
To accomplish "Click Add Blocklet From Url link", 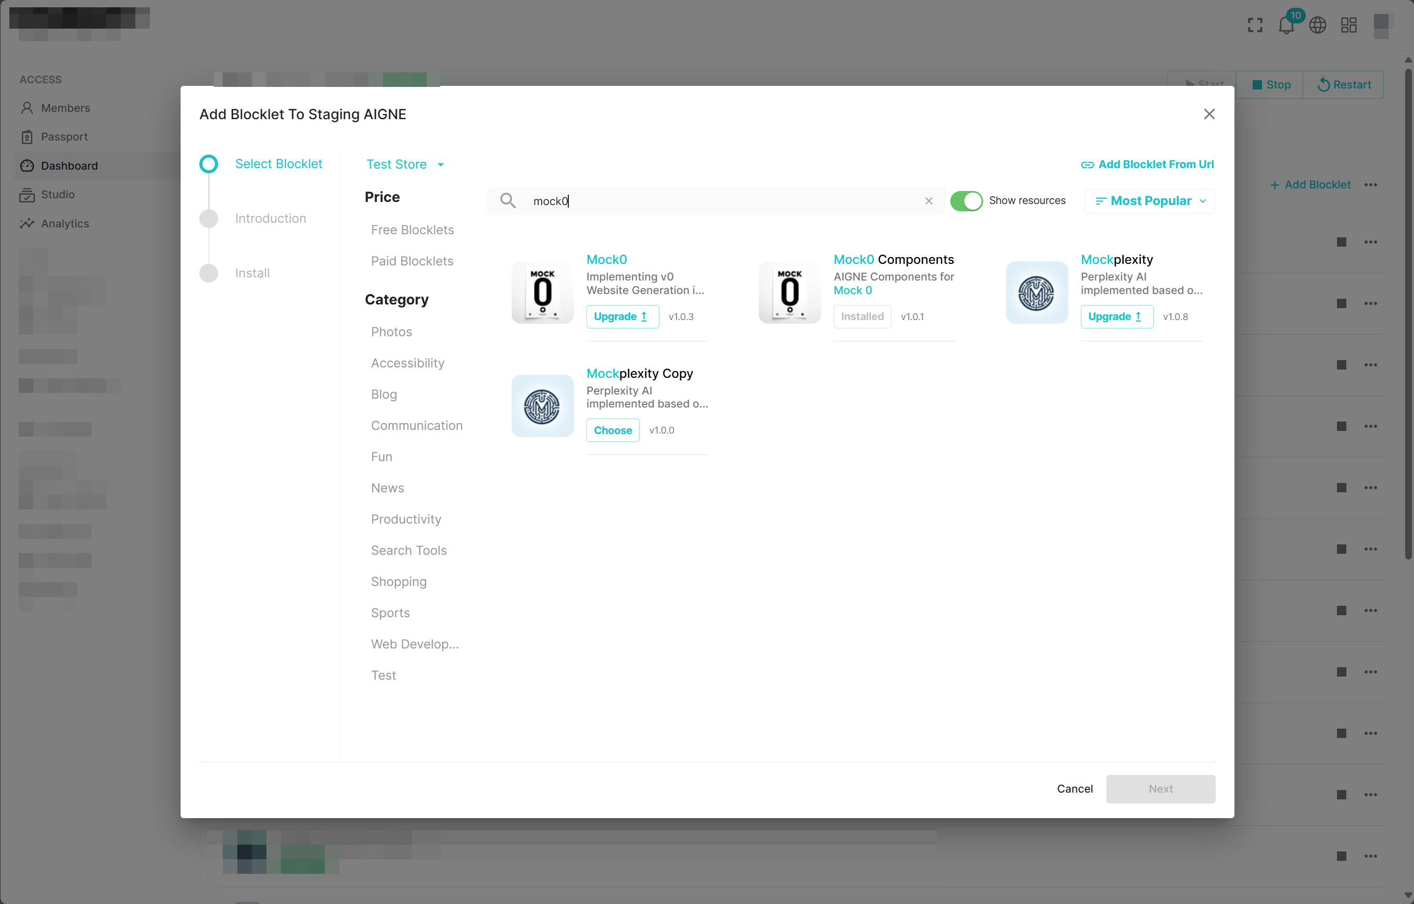I will (x=1148, y=164).
